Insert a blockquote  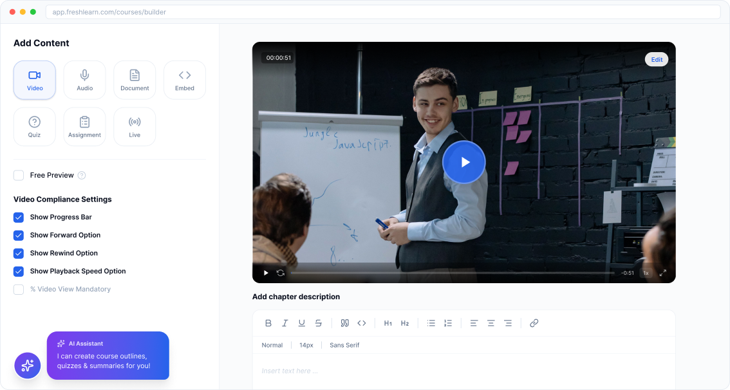[344, 323]
